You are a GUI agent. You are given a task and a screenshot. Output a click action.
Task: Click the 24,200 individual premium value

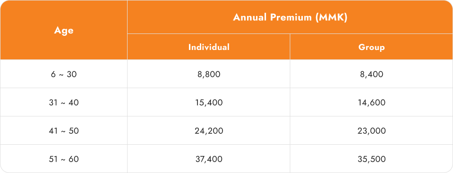coord(209,131)
